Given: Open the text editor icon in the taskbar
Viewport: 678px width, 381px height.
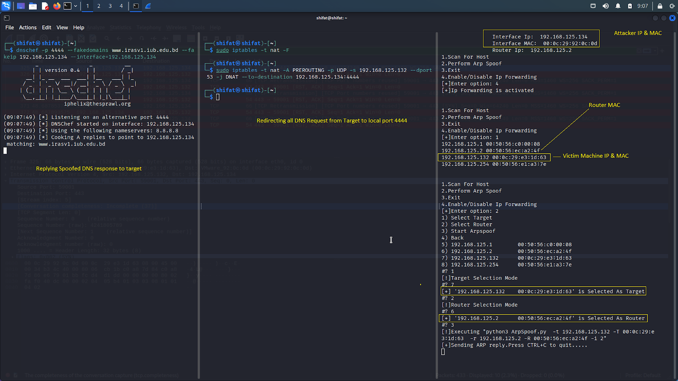Looking at the screenshot, I should 45,6.
